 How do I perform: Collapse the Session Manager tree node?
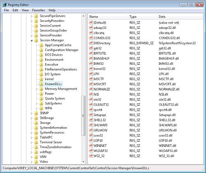(32, 40)
